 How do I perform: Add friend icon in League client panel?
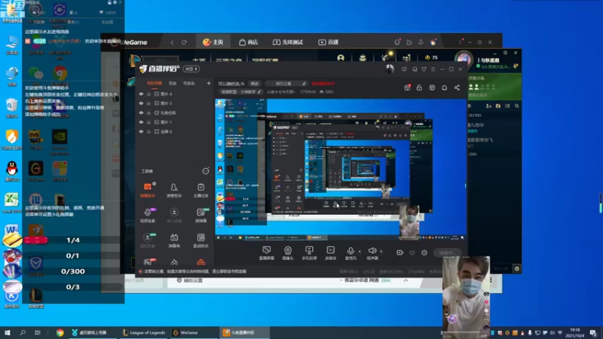[x=488, y=105]
